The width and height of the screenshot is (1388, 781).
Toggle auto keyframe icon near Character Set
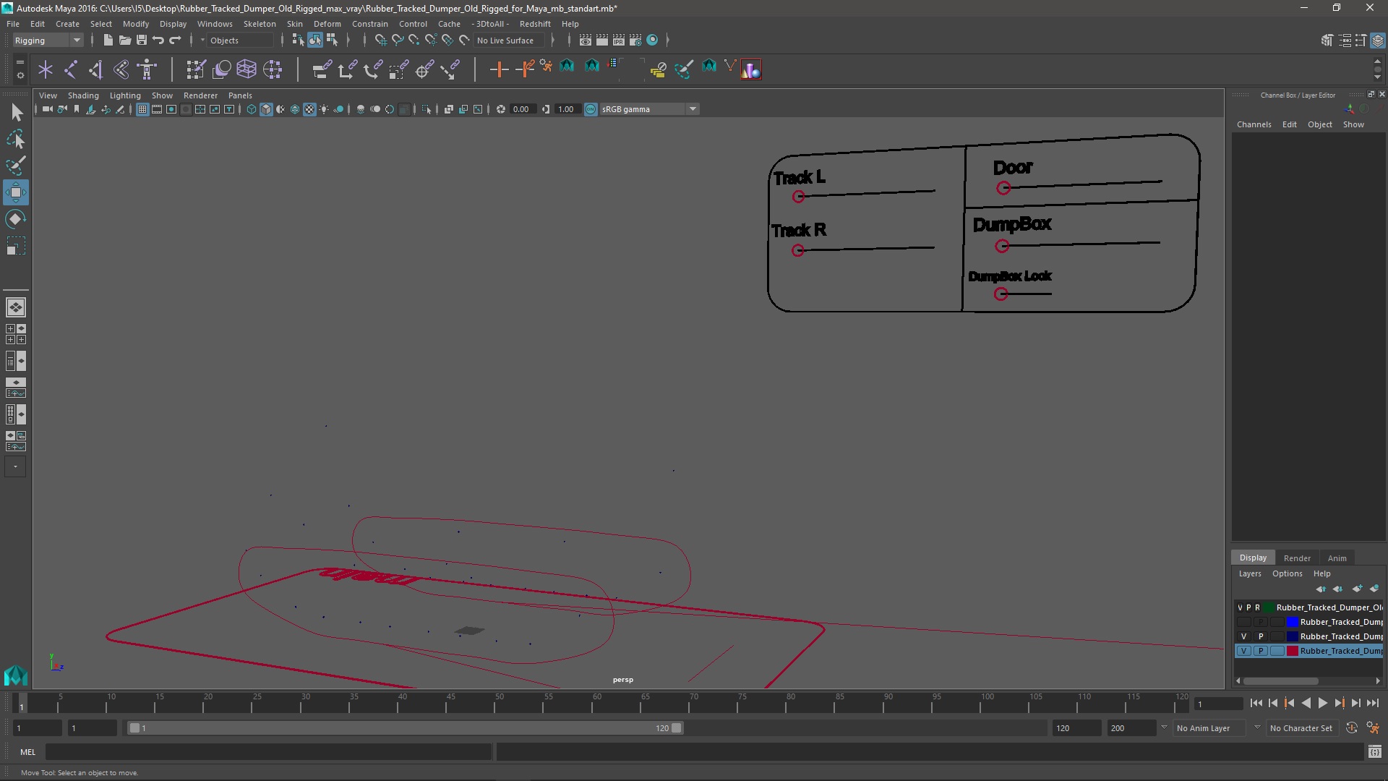[1352, 728]
